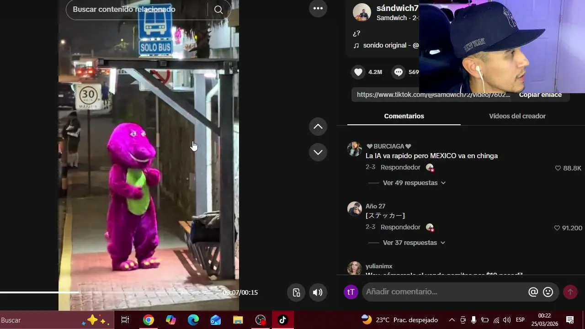Image resolution: width=585 pixels, height=329 pixels.
Task: Open Año 27's profile avatar
Action: click(x=355, y=209)
